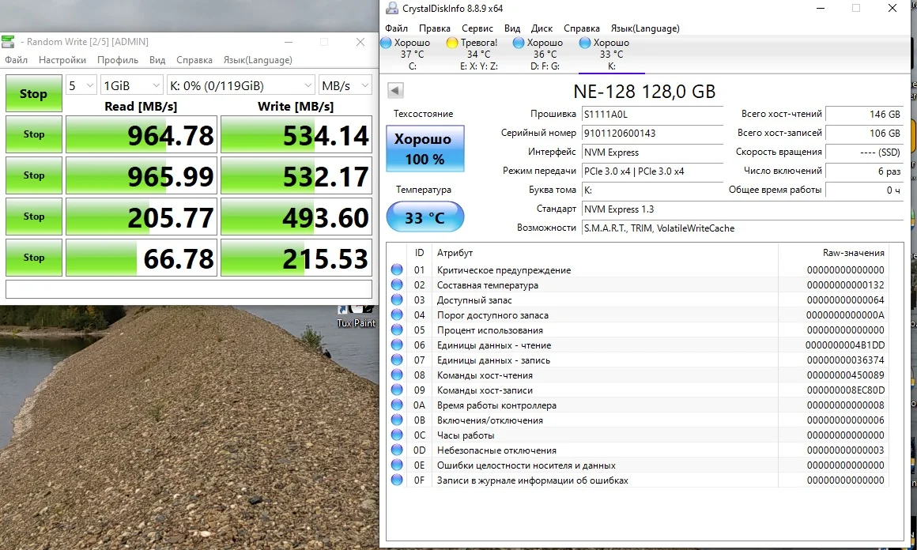The image size is (917, 550).
Task: Open the MB/s unit dropdown
Action: point(345,85)
